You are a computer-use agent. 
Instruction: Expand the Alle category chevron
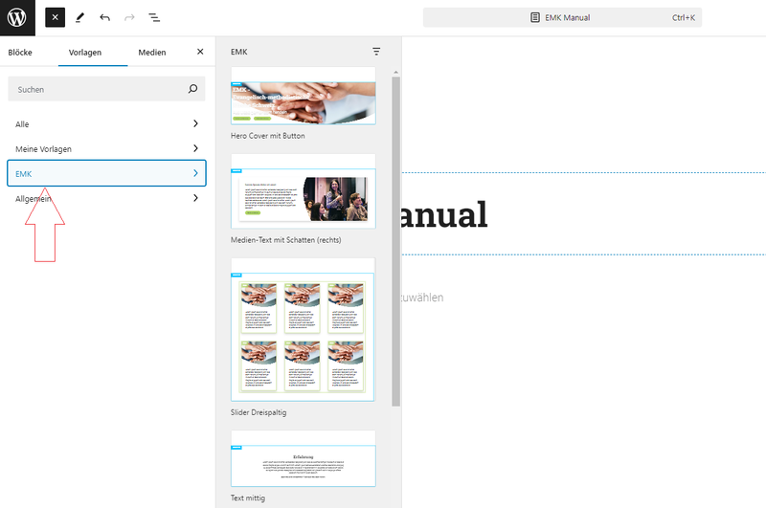click(195, 123)
